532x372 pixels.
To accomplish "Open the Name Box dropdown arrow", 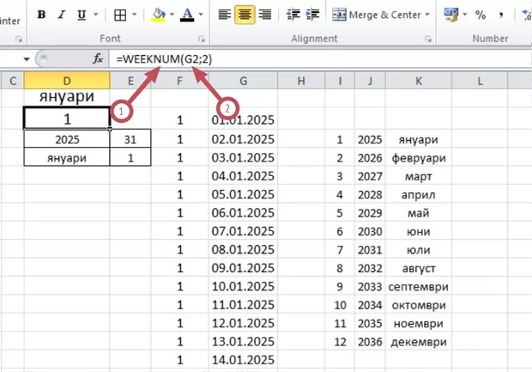I will [38, 58].
